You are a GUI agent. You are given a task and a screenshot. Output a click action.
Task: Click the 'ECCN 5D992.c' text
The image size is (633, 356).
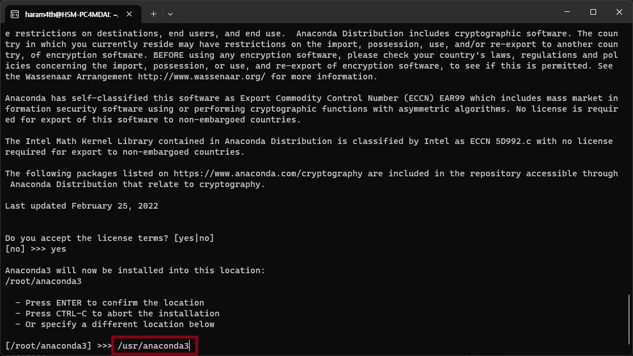501,141
